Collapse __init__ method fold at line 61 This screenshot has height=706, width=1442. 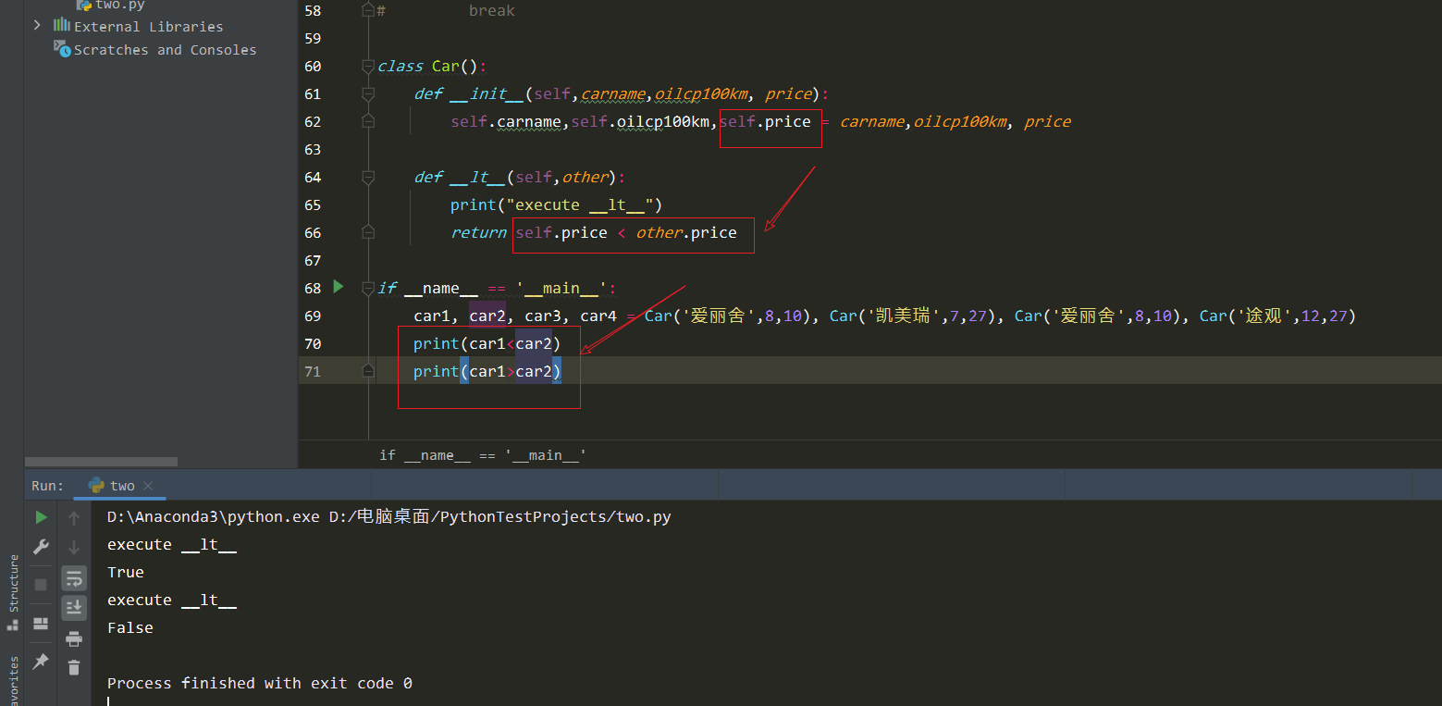click(368, 93)
